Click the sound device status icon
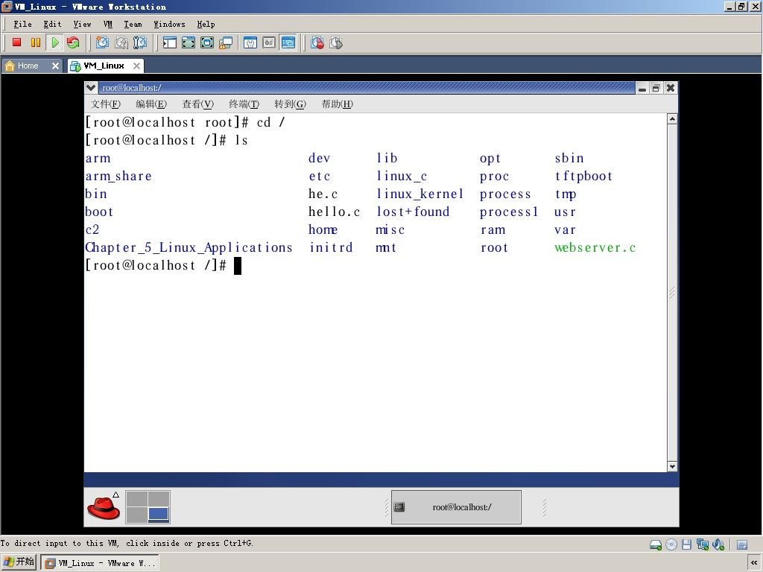763x572 pixels. click(718, 544)
